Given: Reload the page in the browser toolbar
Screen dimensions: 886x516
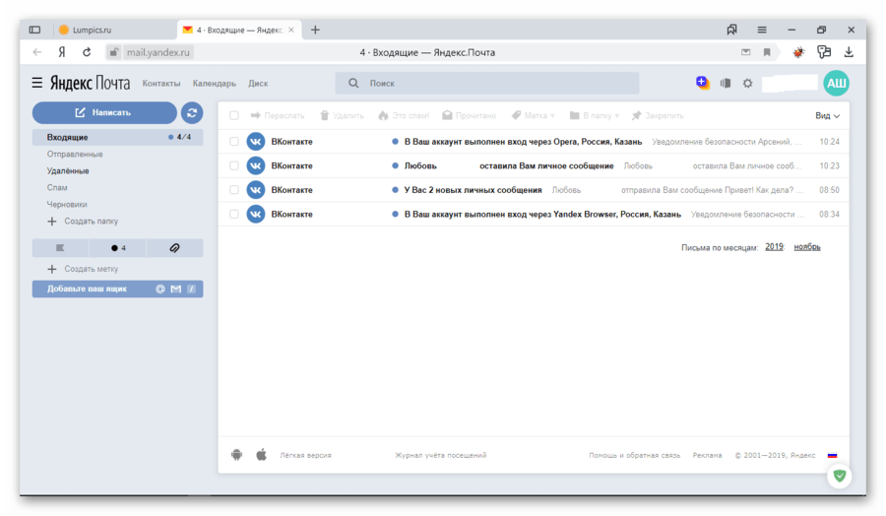Looking at the screenshot, I should click(87, 52).
